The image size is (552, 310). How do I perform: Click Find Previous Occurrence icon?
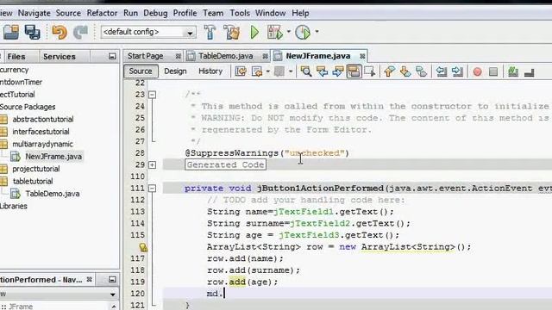click(x=322, y=71)
